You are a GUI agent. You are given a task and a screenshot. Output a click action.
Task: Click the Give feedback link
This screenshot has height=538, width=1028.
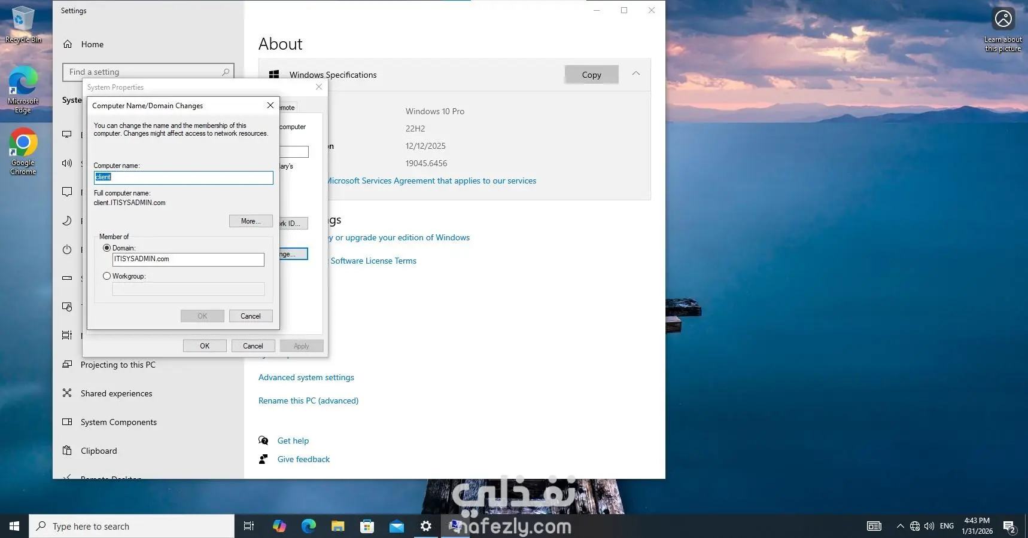click(303, 459)
